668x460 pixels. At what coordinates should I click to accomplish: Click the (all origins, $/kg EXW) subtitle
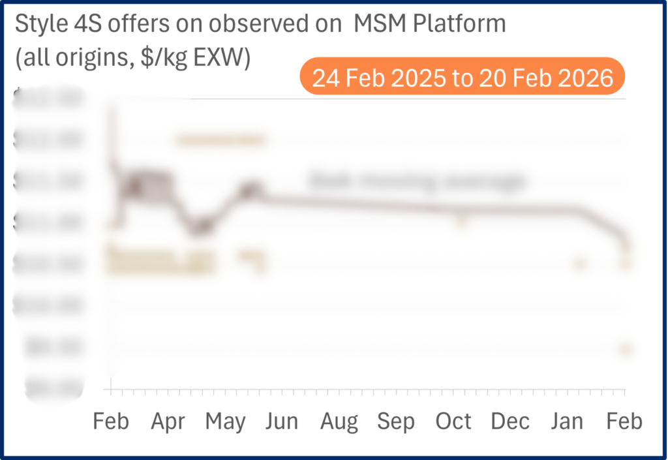point(133,57)
